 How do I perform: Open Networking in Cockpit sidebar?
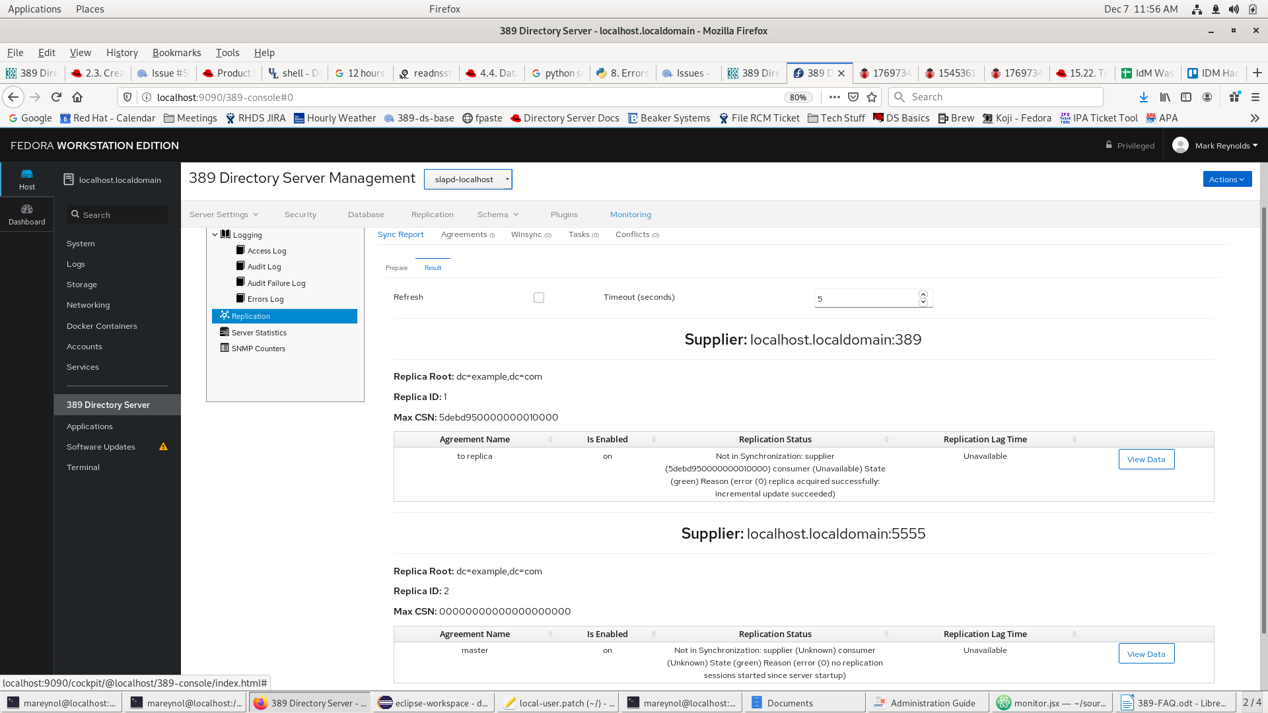pos(88,305)
